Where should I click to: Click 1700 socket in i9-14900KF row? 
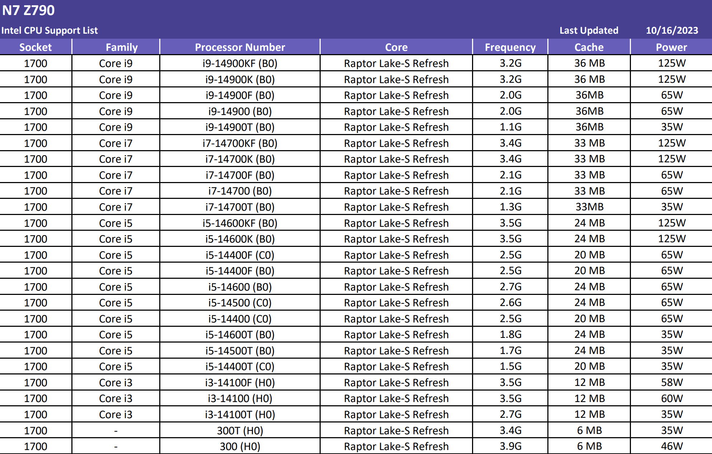coord(36,63)
